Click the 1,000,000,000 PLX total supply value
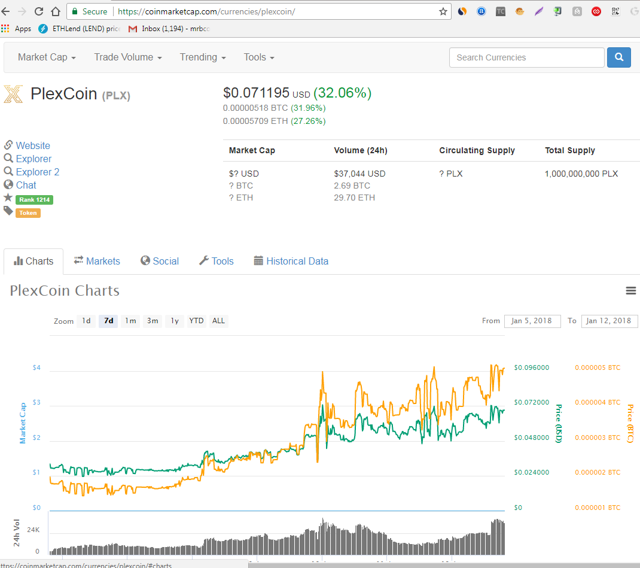Image resolution: width=640 pixels, height=568 pixels. pyautogui.click(x=581, y=174)
